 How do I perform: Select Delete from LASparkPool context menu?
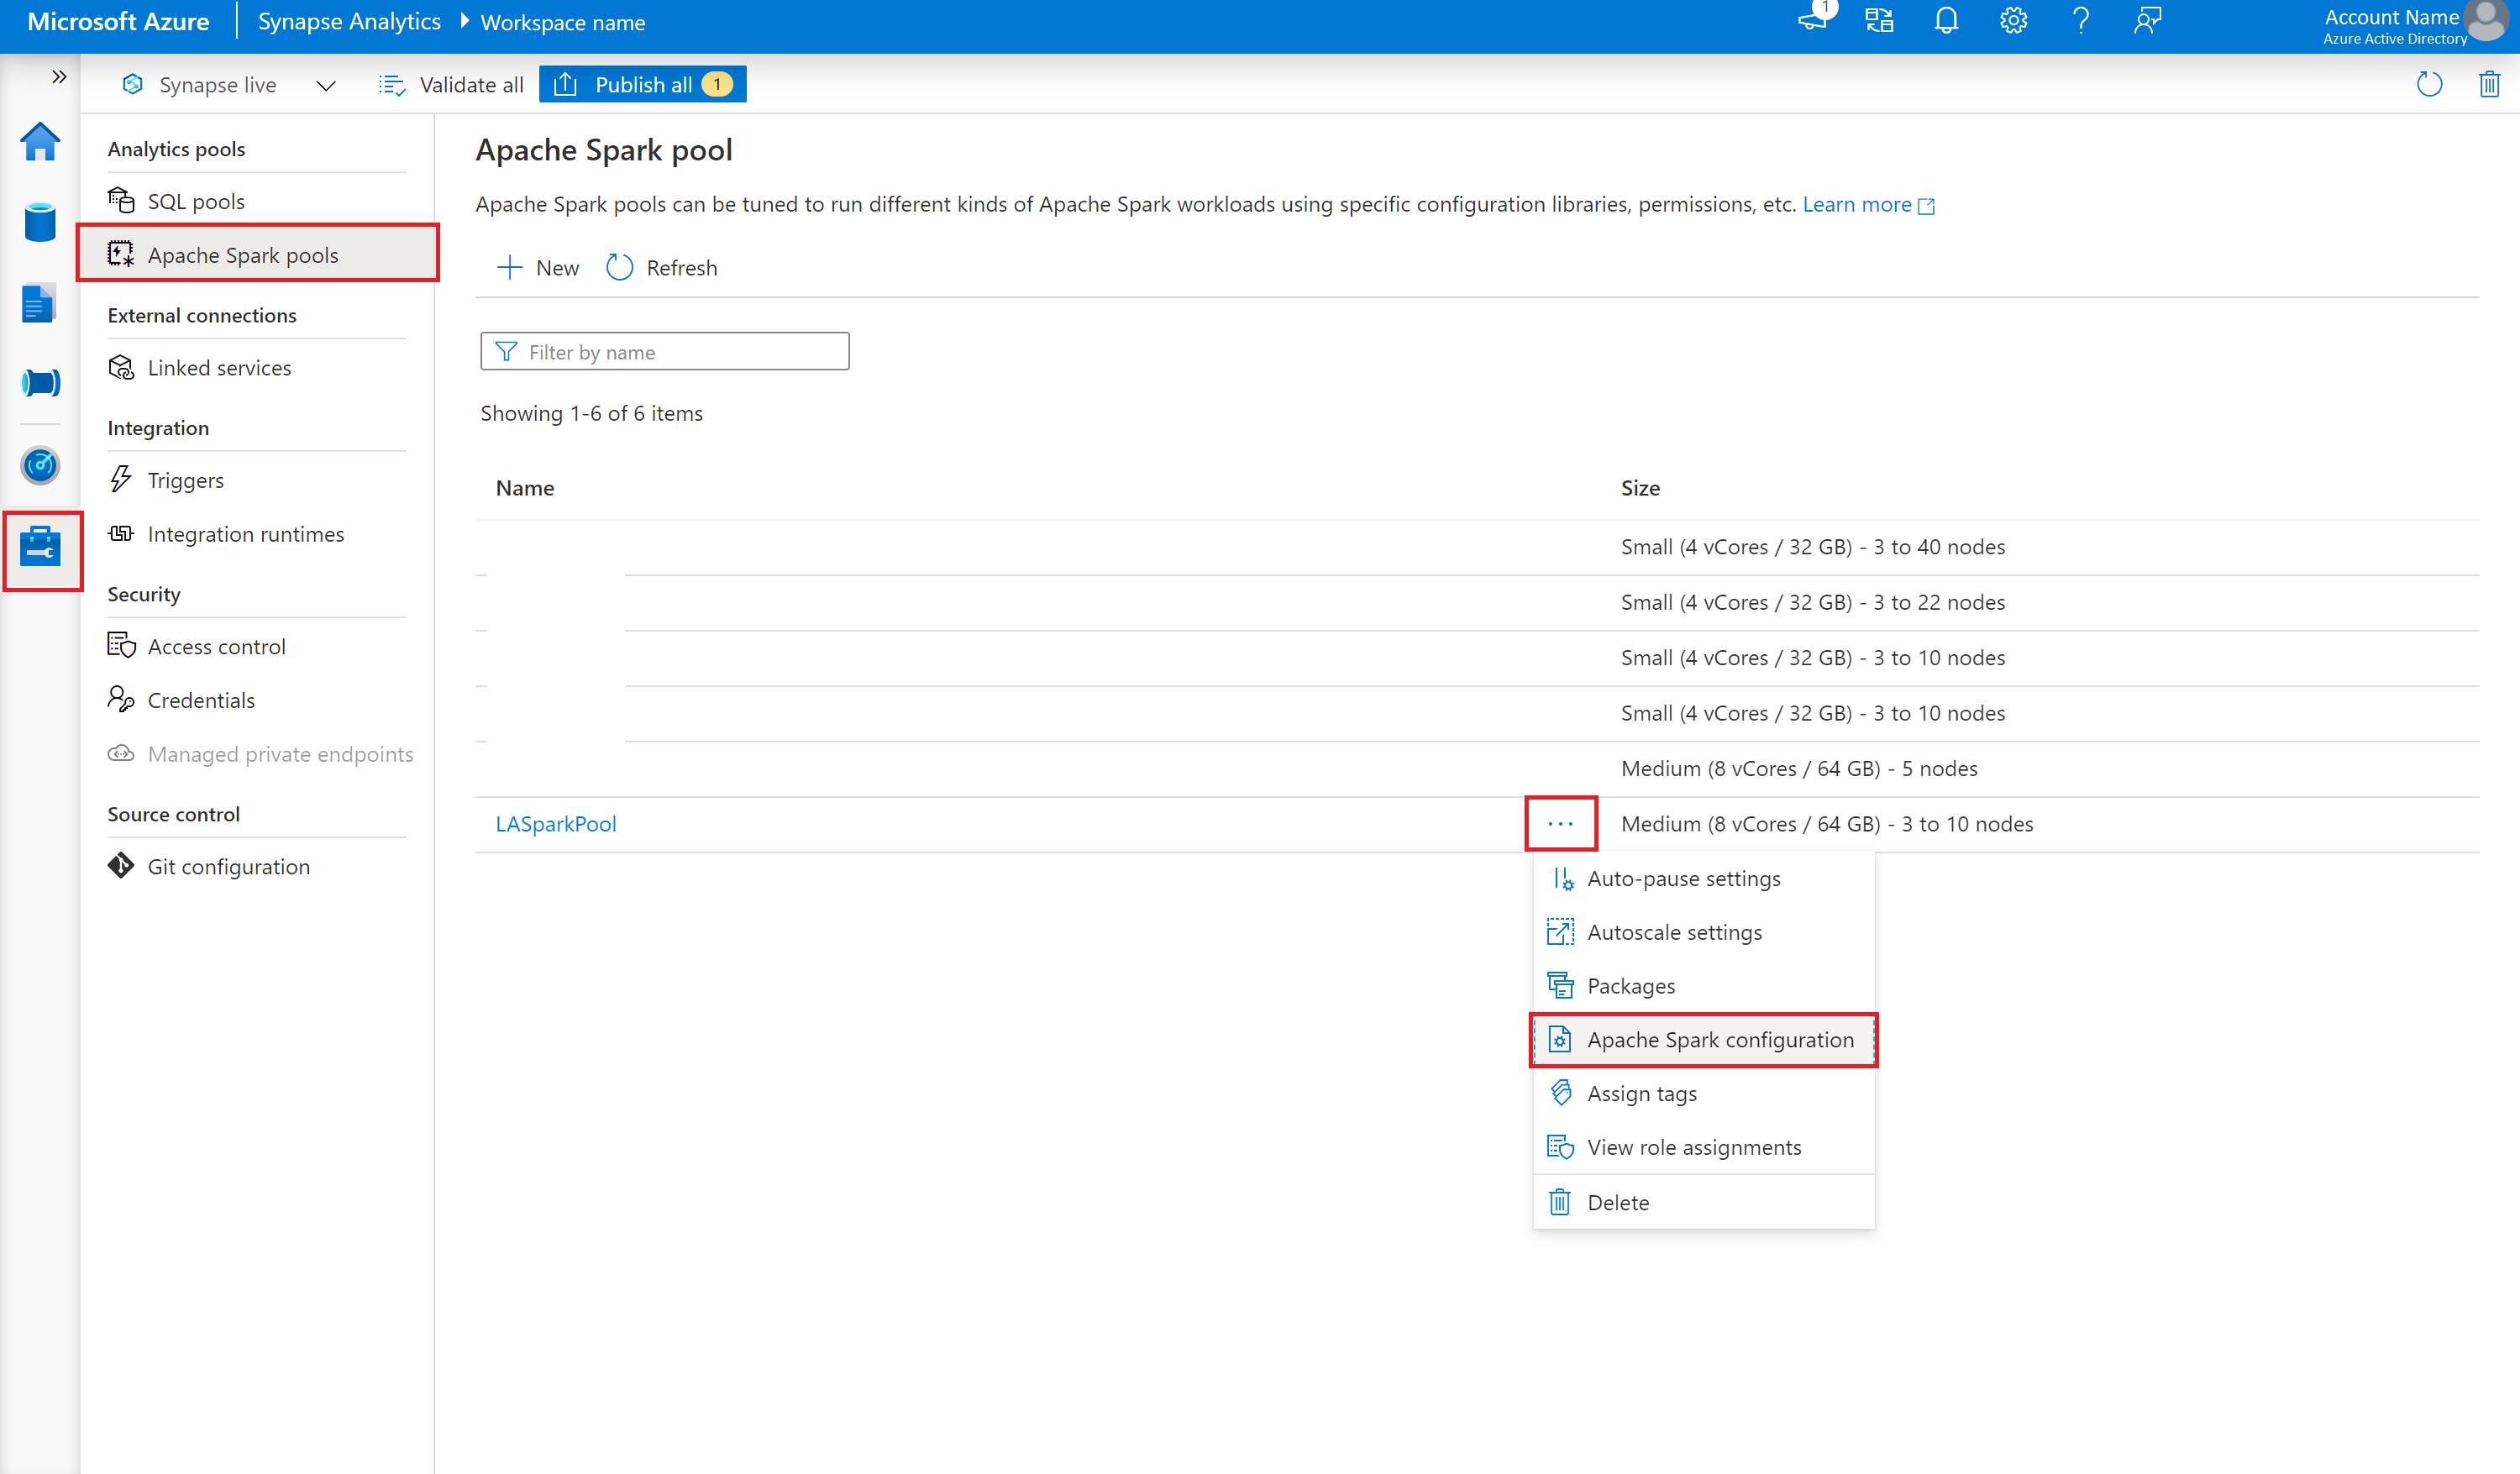coord(1618,1200)
